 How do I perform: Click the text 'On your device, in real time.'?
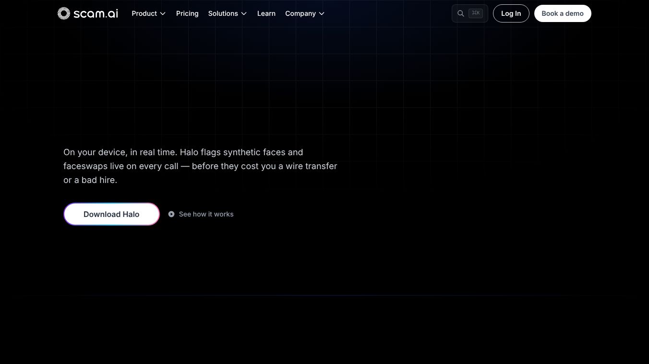(120, 152)
